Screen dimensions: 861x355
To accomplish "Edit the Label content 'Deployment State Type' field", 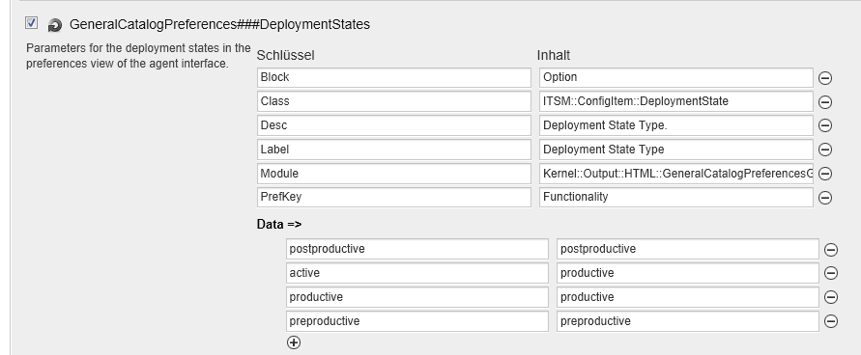I will [x=676, y=150].
